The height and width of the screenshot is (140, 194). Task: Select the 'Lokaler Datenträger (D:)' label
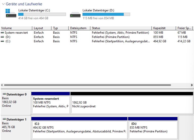(98, 10)
